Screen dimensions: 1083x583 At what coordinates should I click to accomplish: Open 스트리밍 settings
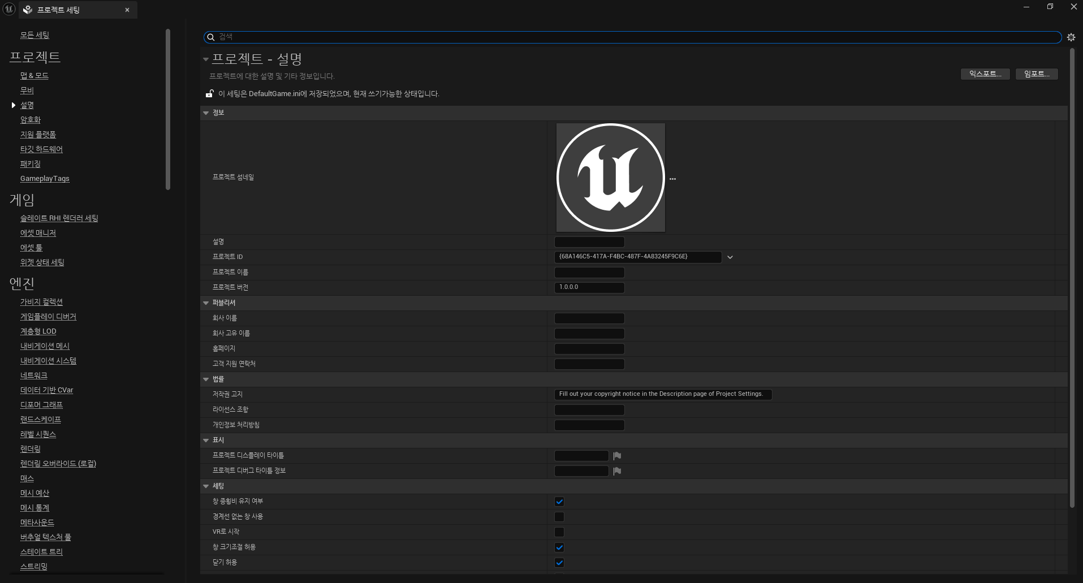pos(34,567)
